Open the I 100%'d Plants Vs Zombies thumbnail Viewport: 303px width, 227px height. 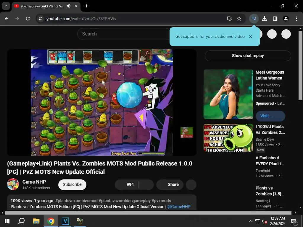[228, 138]
